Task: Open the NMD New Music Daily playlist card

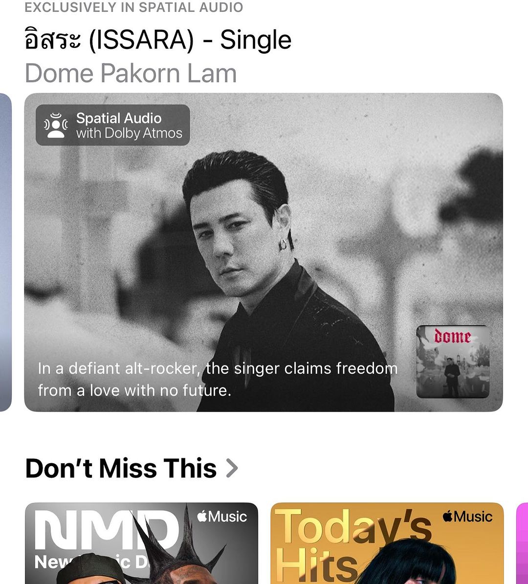Action: pyautogui.click(x=141, y=543)
